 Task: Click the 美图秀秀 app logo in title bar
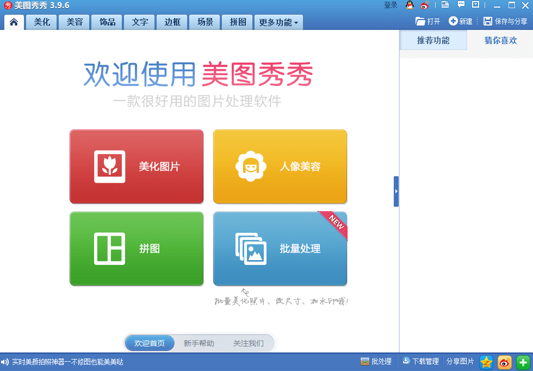point(8,5)
